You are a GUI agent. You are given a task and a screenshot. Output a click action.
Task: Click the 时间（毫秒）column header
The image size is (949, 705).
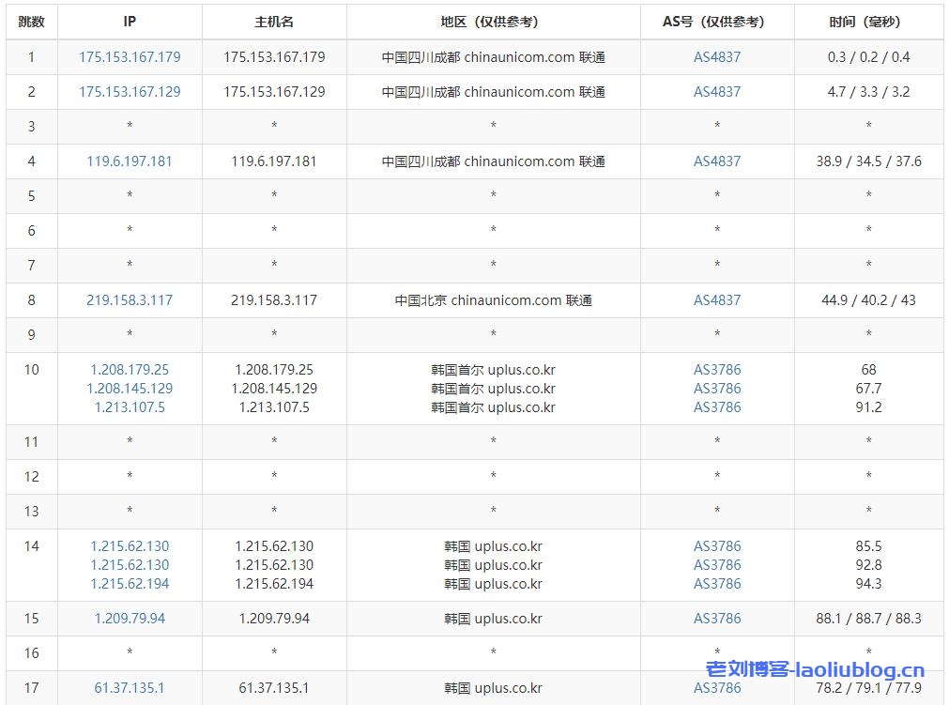[x=868, y=22]
